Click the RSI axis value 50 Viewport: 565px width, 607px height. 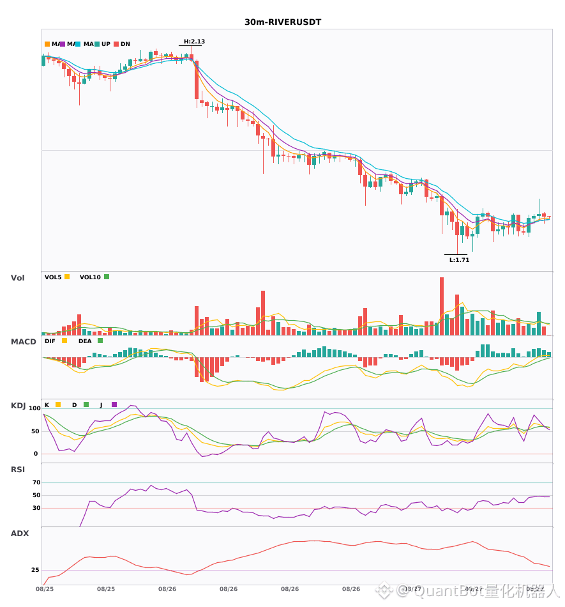tap(36, 495)
